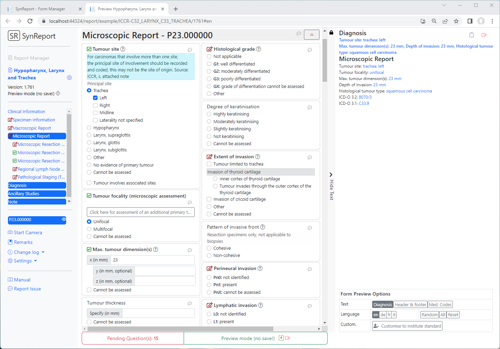Click the help icon next to Tumour site
The width and height of the screenshot is (500, 349).
[x=123, y=49]
